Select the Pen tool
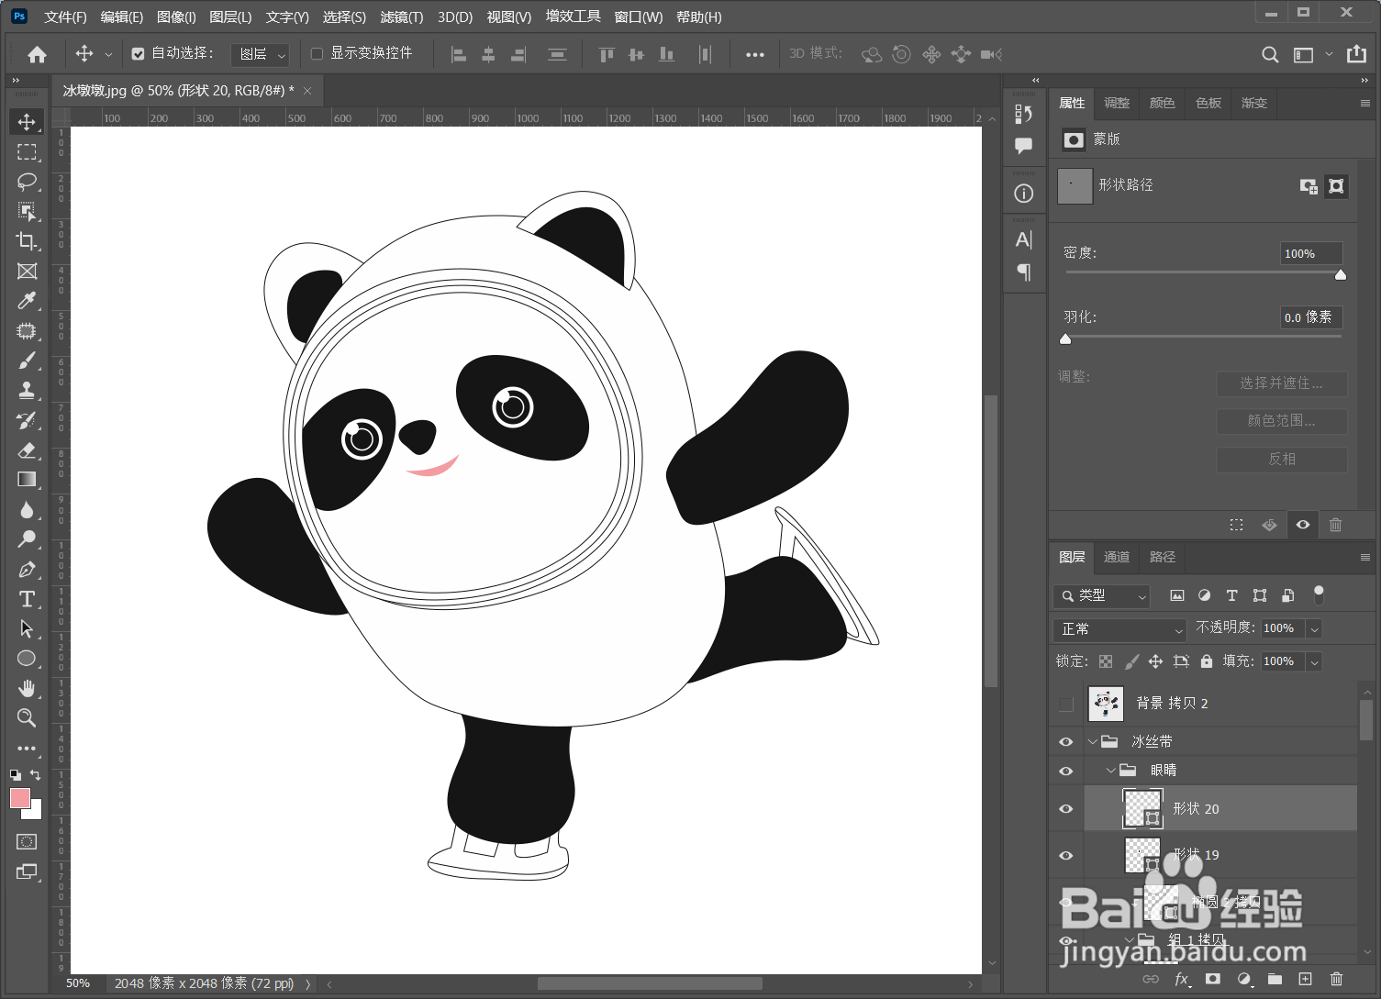 click(x=27, y=569)
